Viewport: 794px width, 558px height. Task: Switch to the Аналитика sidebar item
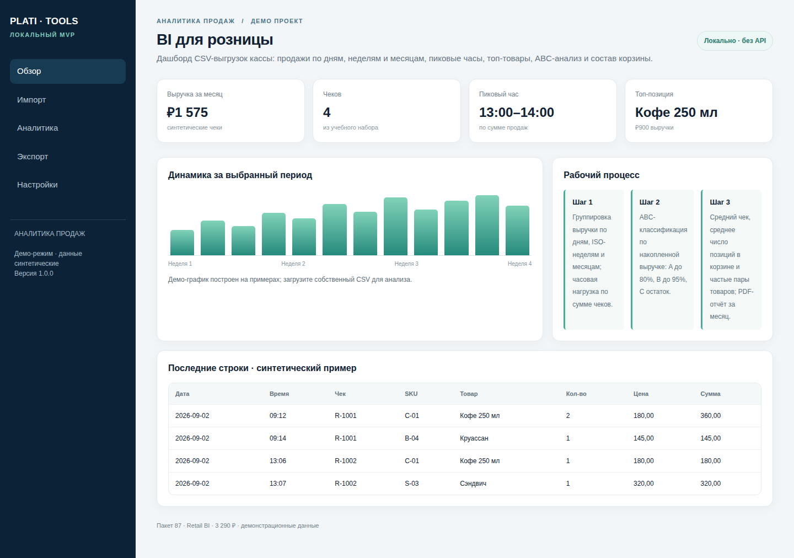[68, 128]
